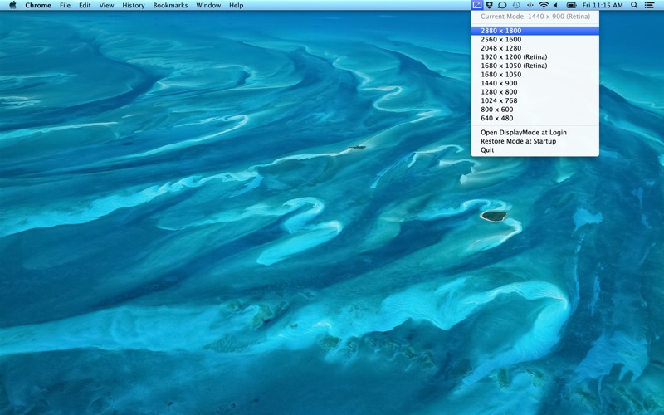Screen dimensions: 664x415
Task: Click the DisplayMode icon in menu bar
Action: [476, 5]
